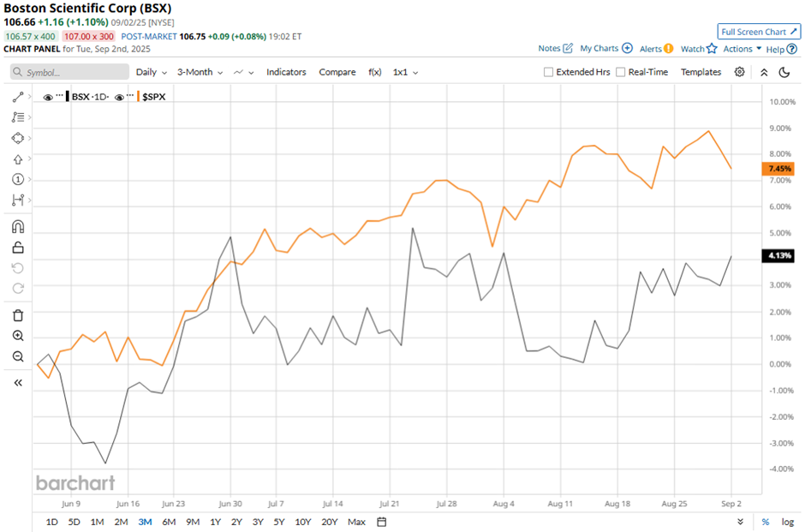The image size is (805, 532).
Task: Choose the shapes drawing tool
Action: [x=18, y=138]
